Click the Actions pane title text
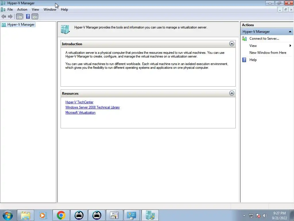Screen dimensions: 294x221 (248, 25)
